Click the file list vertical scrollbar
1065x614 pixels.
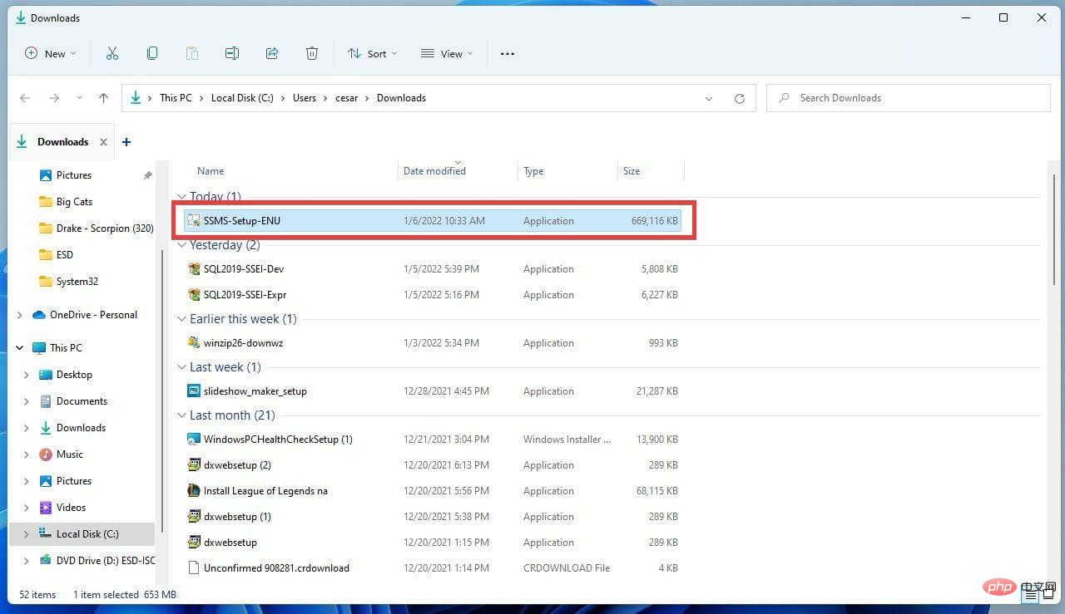click(x=1054, y=231)
